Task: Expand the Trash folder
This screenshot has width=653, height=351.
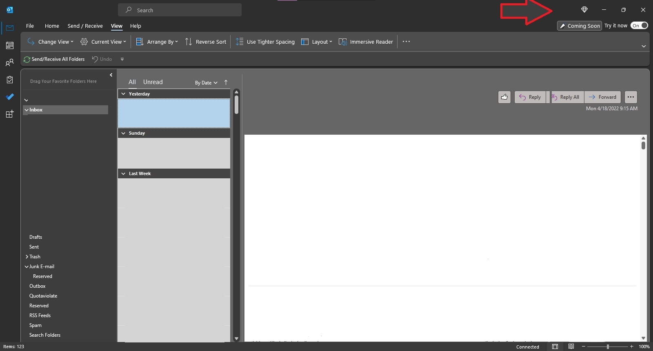Action: tap(27, 257)
